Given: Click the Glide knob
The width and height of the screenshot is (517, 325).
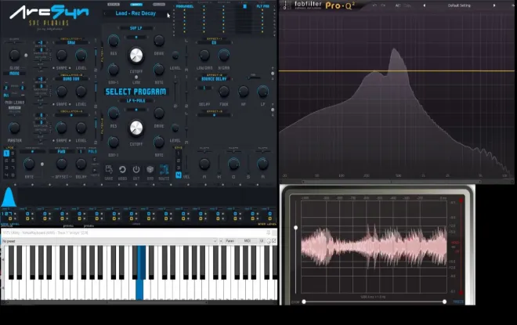Looking at the screenshot, I should [15, 55].
